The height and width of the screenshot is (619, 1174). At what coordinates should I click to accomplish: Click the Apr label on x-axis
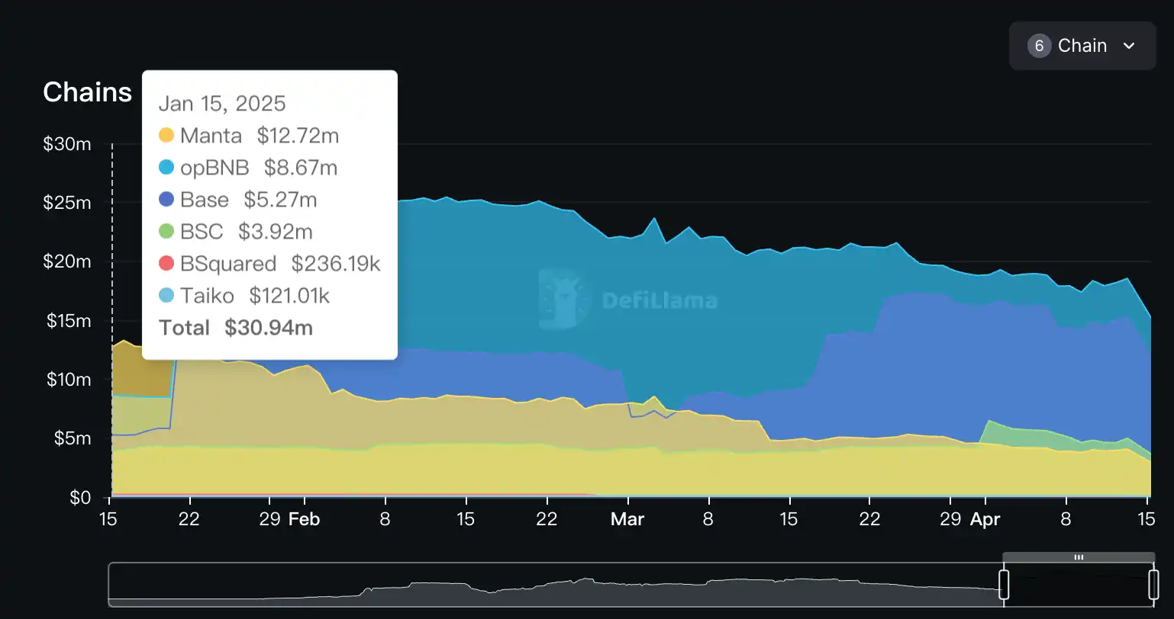985,519
